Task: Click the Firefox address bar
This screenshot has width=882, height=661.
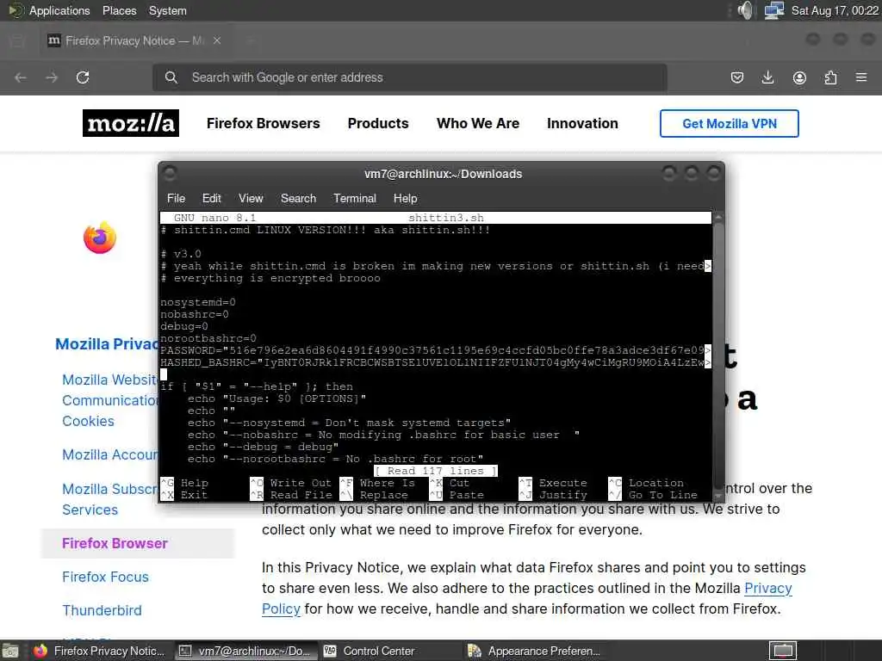Action: [x=409, y=77]
